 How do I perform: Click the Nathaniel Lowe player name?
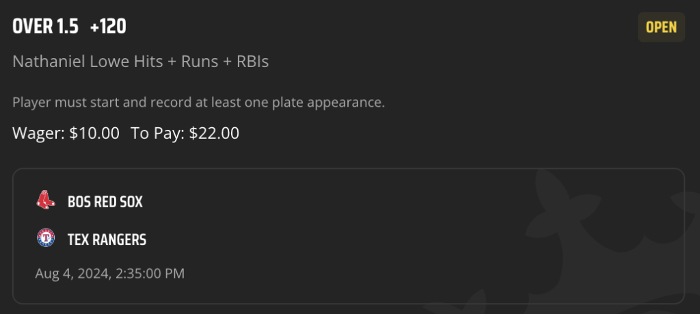(70, 61)
